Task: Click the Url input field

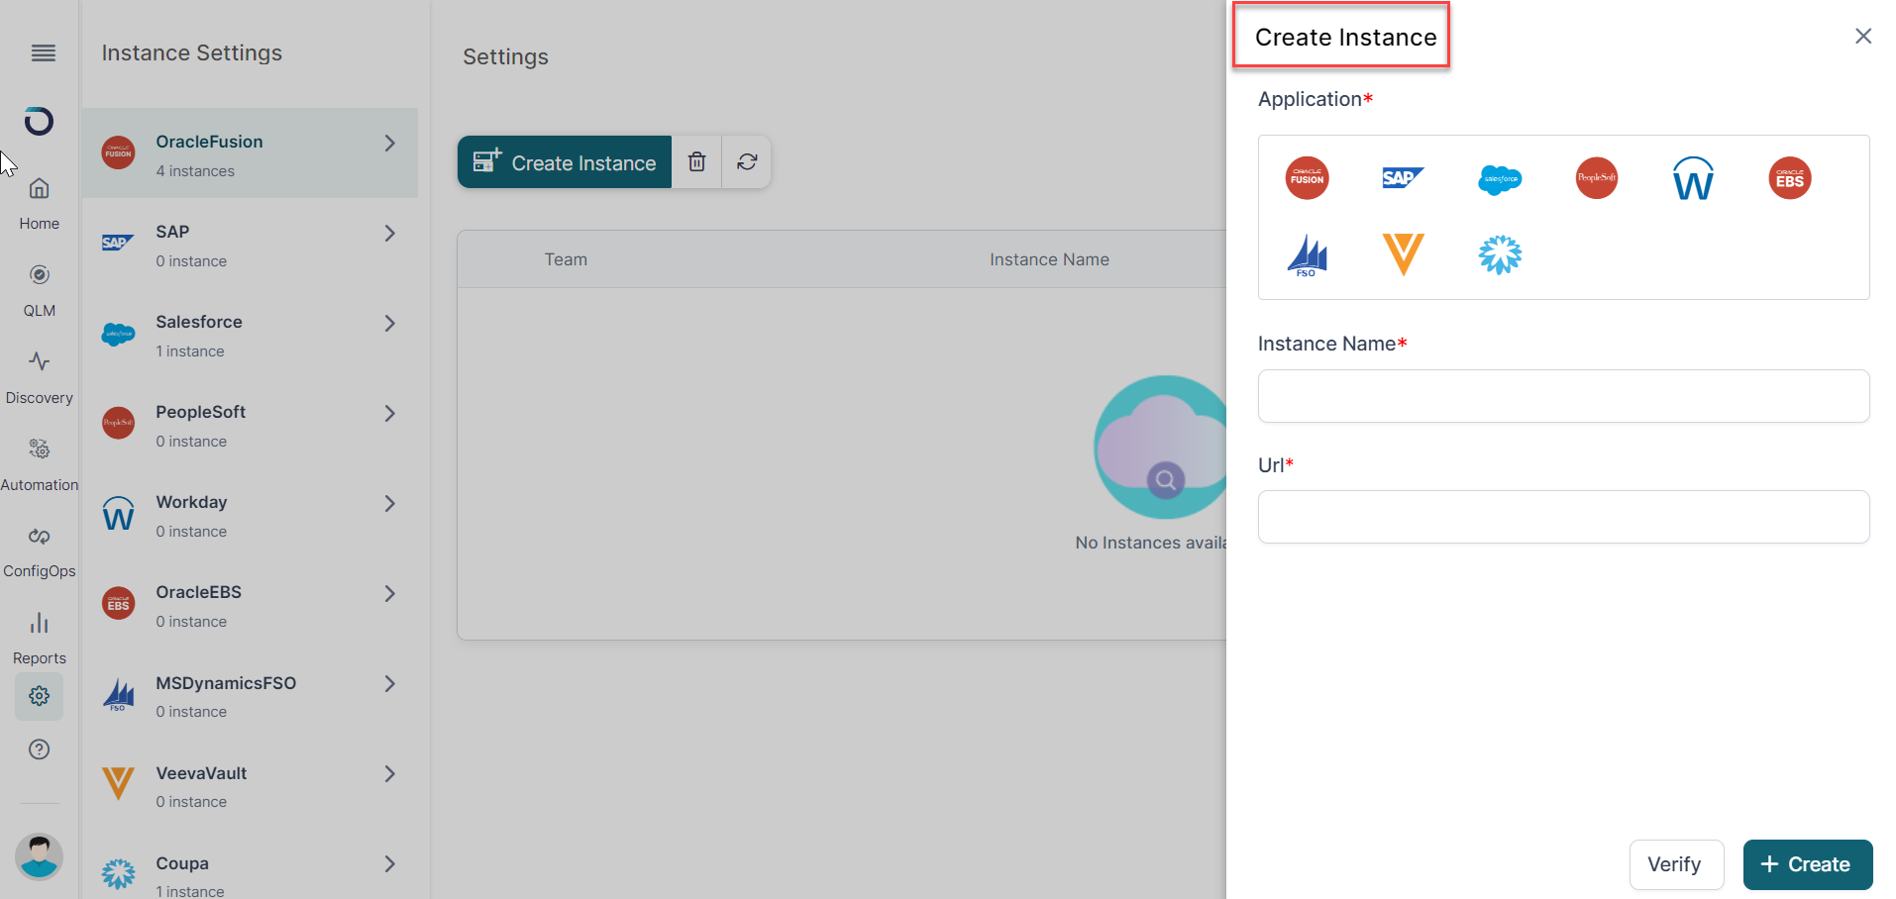Action: coord(1563,517)
